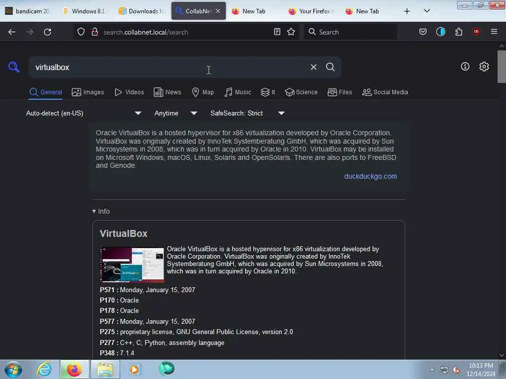This screenshot has height=379, width=506.
Task: Clear the virtualbox search query
Action: [x=313, y=67]
